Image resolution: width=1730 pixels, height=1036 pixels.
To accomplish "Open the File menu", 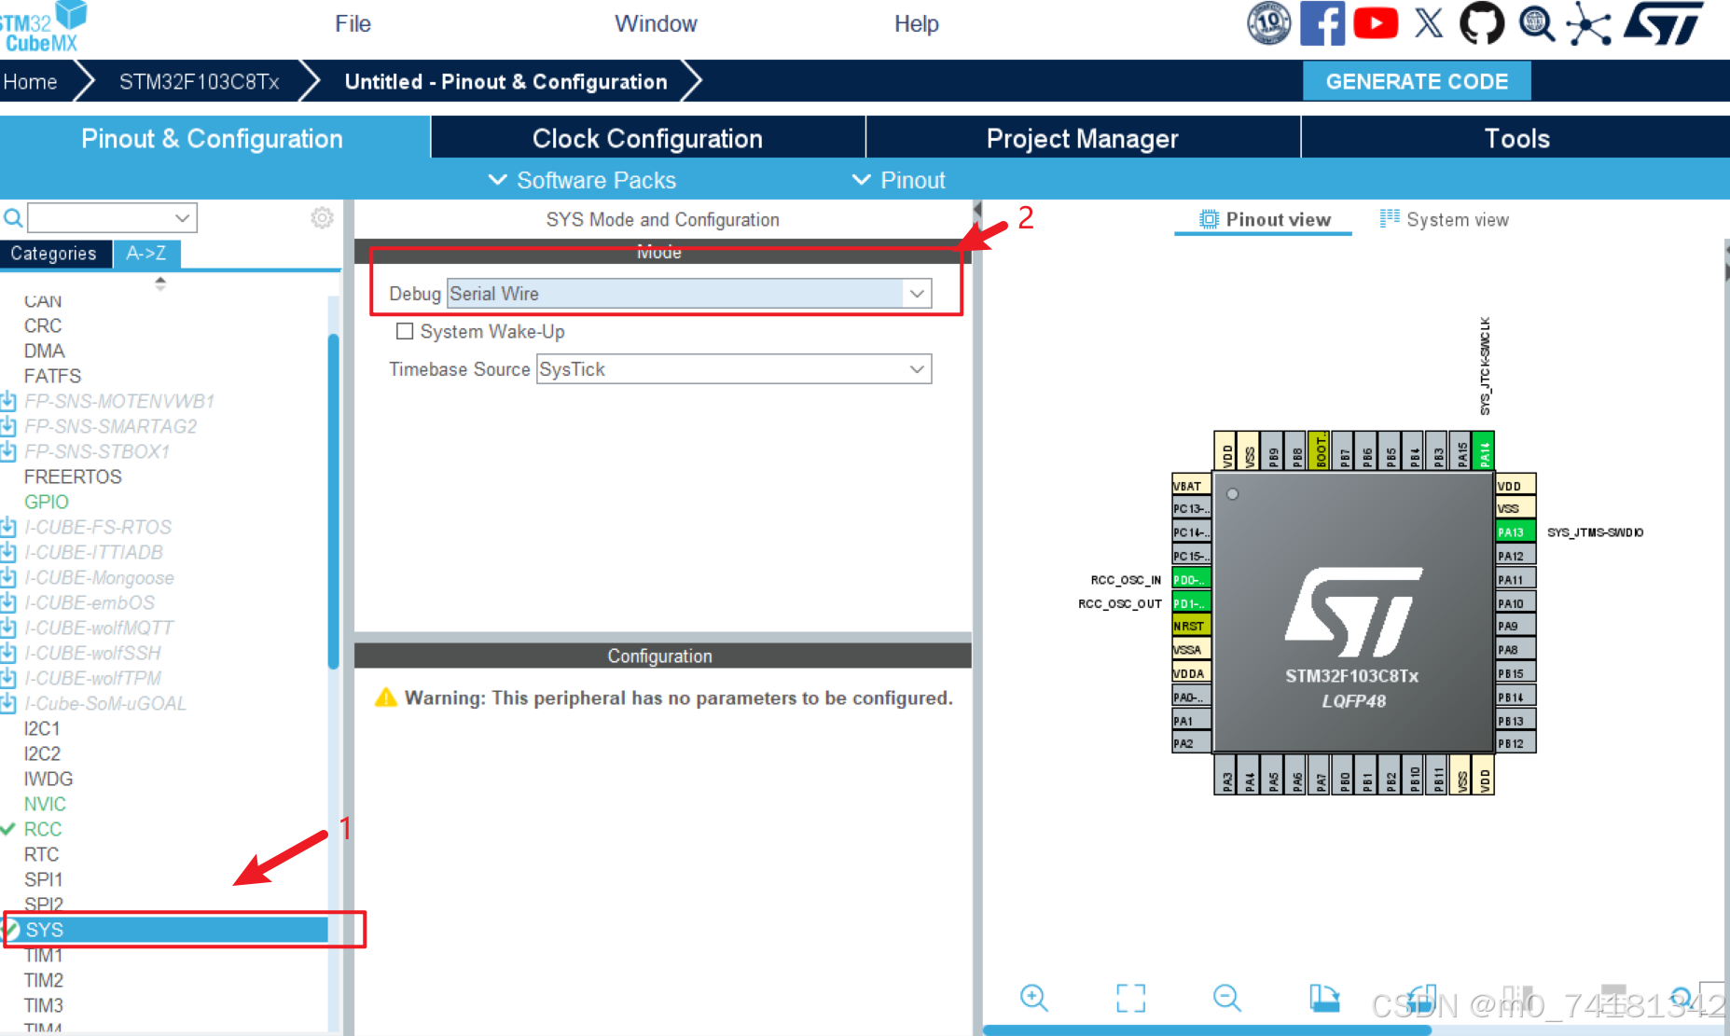I will pos(353,24).
